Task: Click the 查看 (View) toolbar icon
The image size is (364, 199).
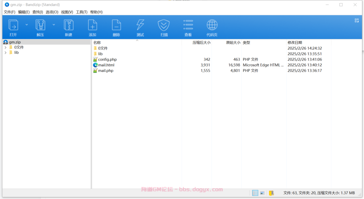Action: (x=188, y=25)
